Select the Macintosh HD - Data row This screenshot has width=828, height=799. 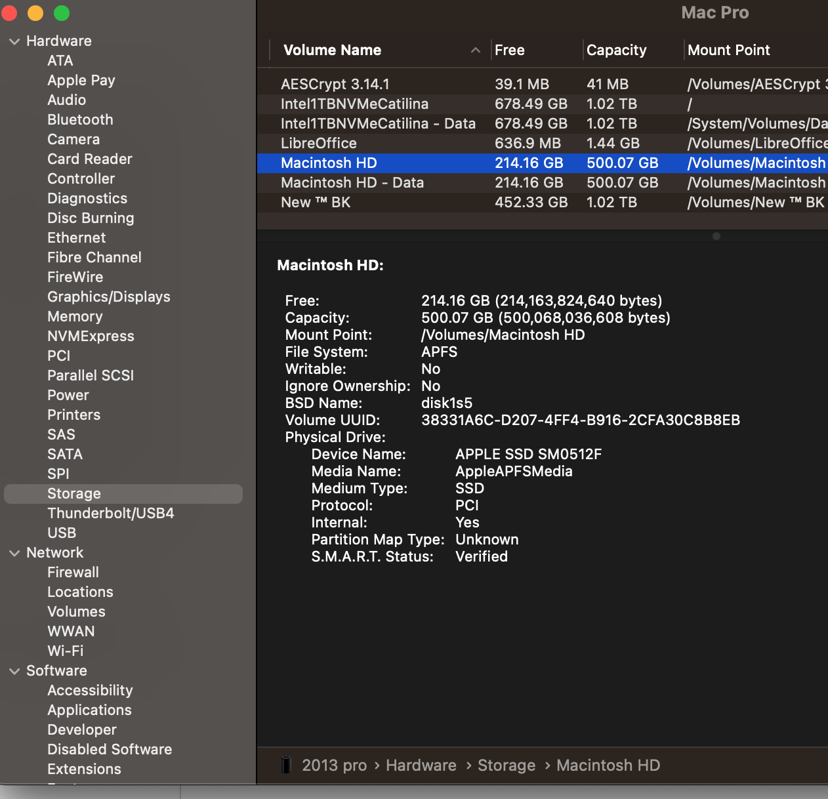[543, 182]
